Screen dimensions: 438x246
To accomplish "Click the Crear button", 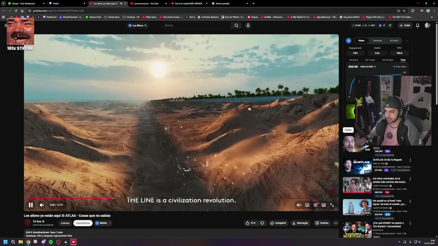I will pyautogui.click(x=405, y=25).
